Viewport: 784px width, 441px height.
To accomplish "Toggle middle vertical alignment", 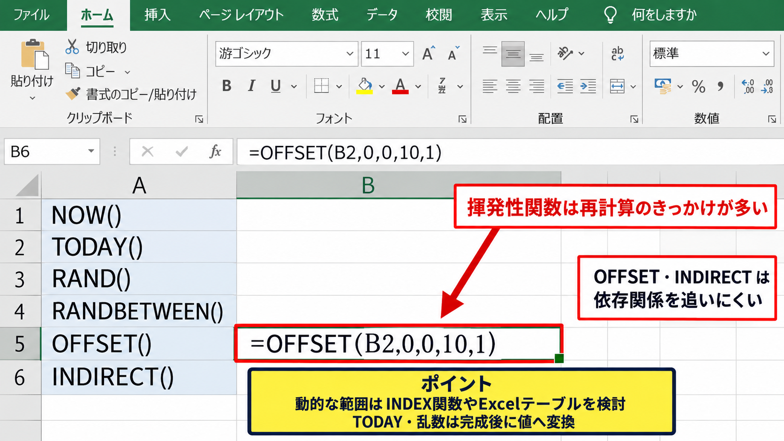I will [513, 54].
